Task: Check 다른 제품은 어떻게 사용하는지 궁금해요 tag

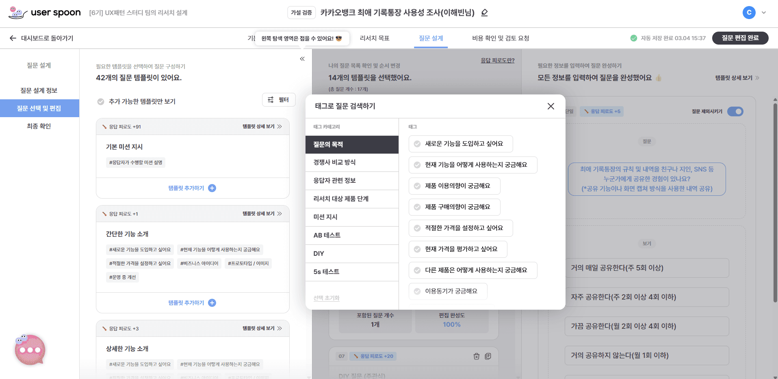Action: tap(473, 270)
